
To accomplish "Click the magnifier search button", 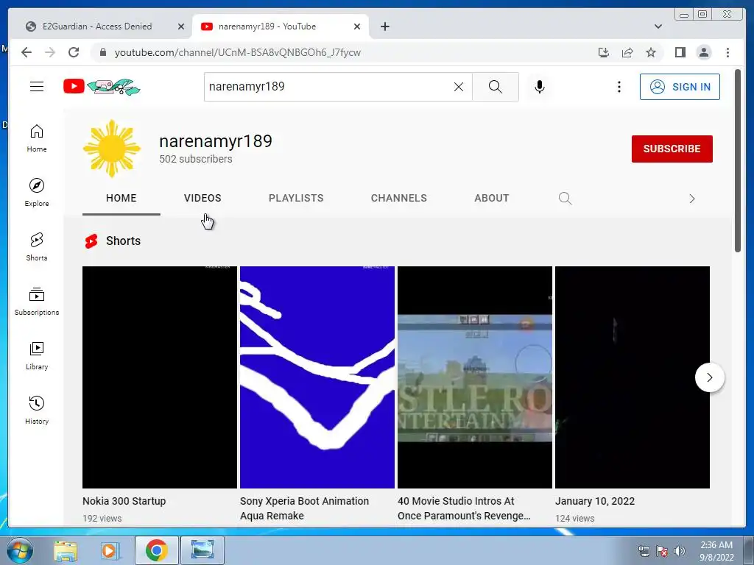I will 496,87.
